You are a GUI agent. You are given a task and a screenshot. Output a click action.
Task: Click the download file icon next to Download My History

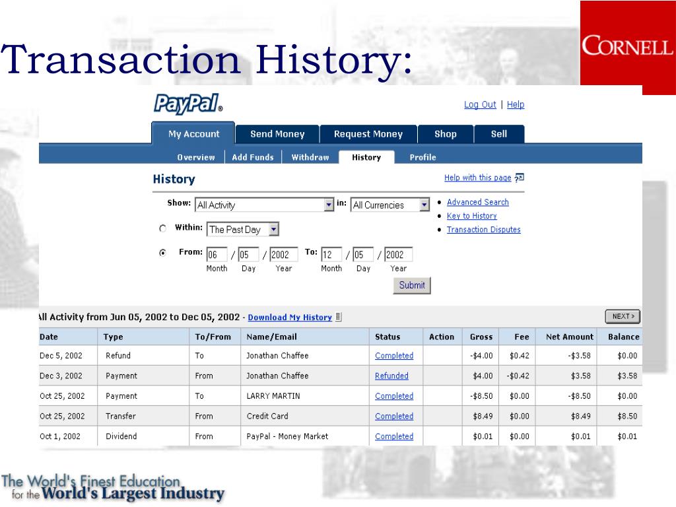(339, 317)
